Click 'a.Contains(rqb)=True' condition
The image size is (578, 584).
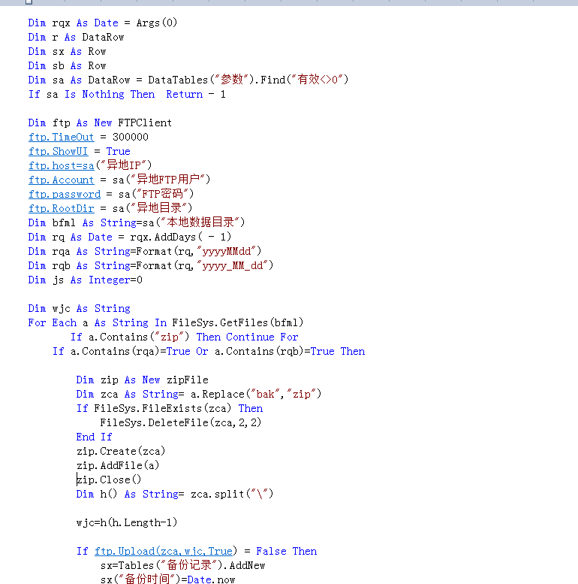pyautogui.click(x=275, y=351)
